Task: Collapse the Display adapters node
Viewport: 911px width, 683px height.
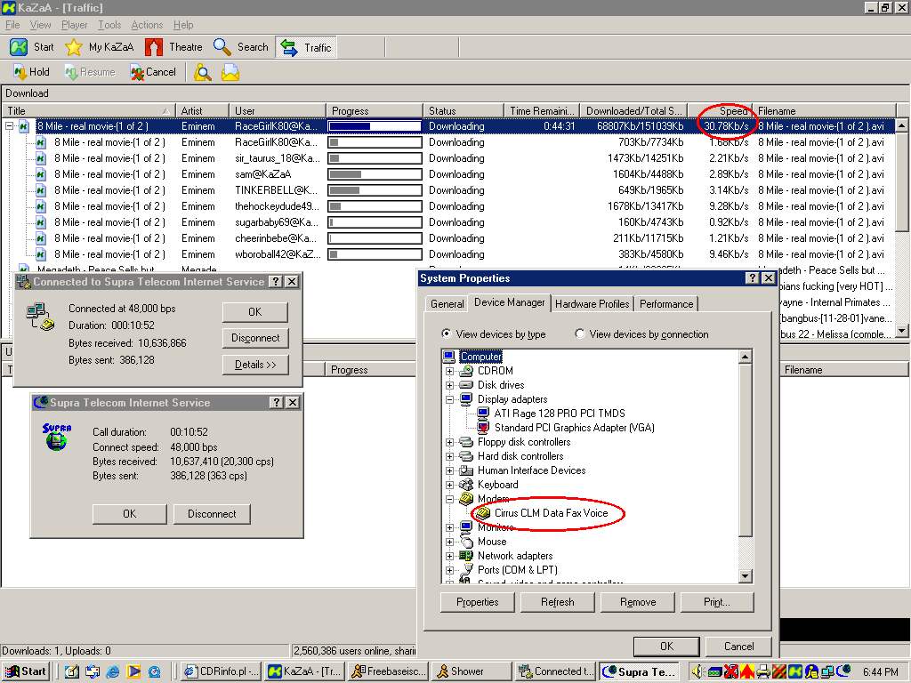Action: coord(449,399)
